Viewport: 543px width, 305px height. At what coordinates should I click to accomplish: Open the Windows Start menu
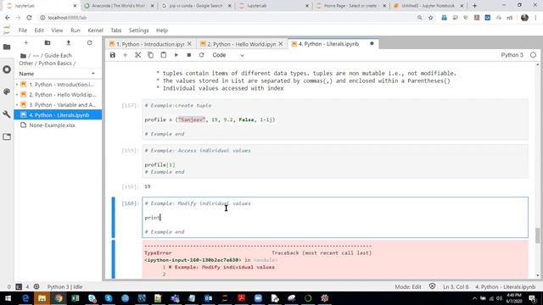[8, 298]
